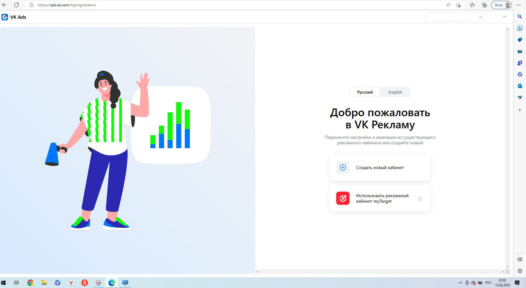Click the plus icon for new cabinet
The height and width of the screenshot is (288, 526).
click(343, 167)
